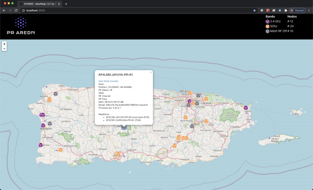313x190 pixels.
Task: Open the Chrome extensions puzzle icon
Action: [x=286, y=10]
